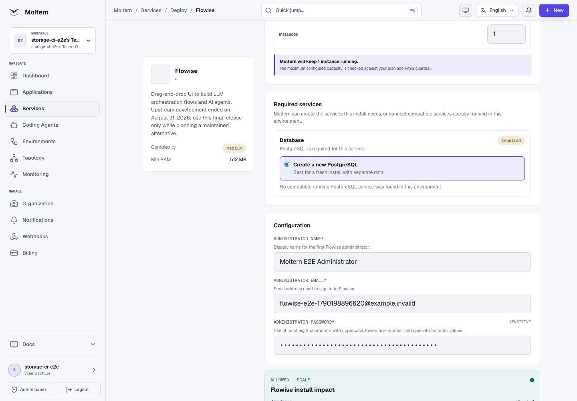Open the display theme monitor icon
Screen dimensions: 577x401
[466, 10]
